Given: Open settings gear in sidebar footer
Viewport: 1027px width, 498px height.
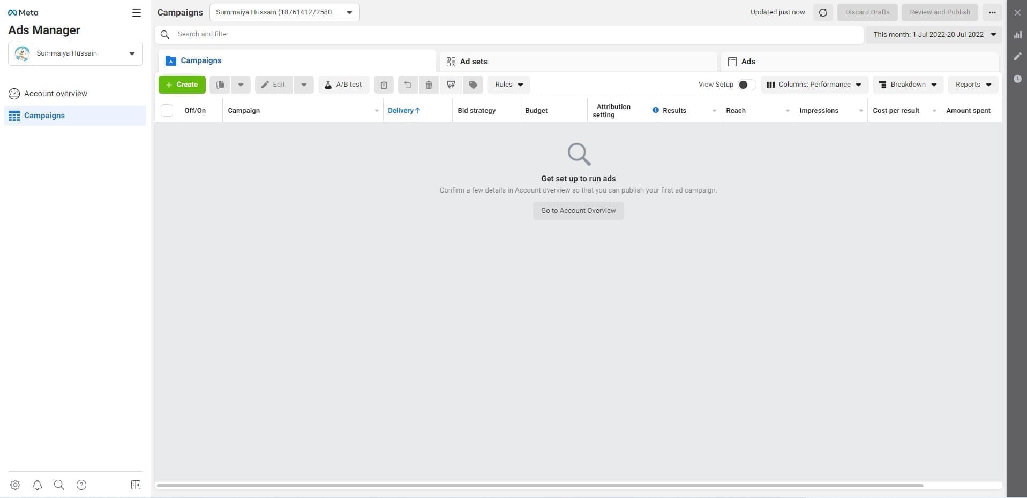Looking at the screenshot, I should (15, 485).
